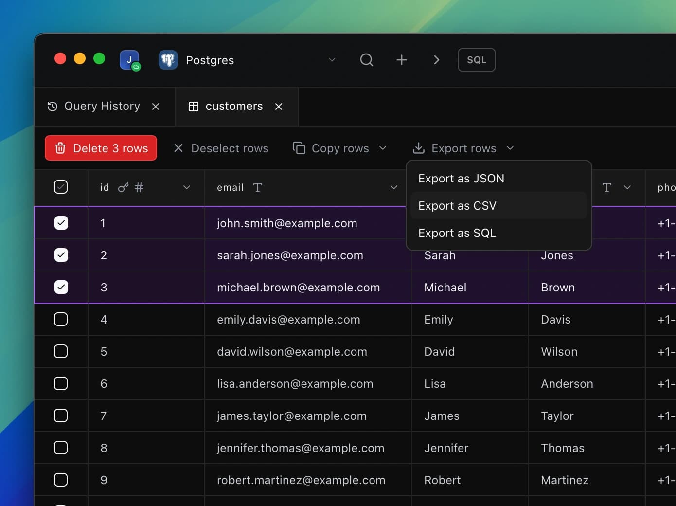Uncheck row 3 checkbox
Viewport: 676px width, 506px height.
pyautogui.click(x=61, y=287)
